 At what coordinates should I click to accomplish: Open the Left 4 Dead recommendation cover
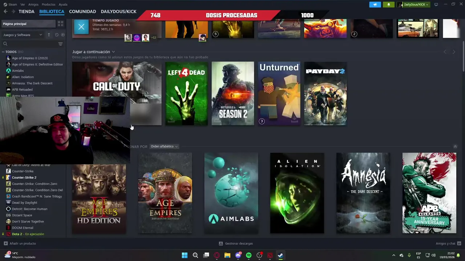(x=186, y=94)
